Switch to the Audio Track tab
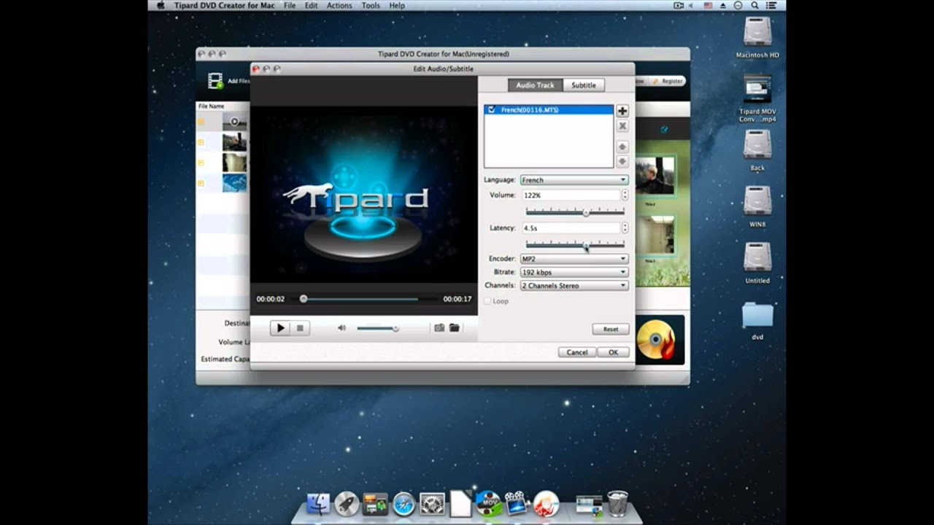The image size is (934, 525). 535,85
